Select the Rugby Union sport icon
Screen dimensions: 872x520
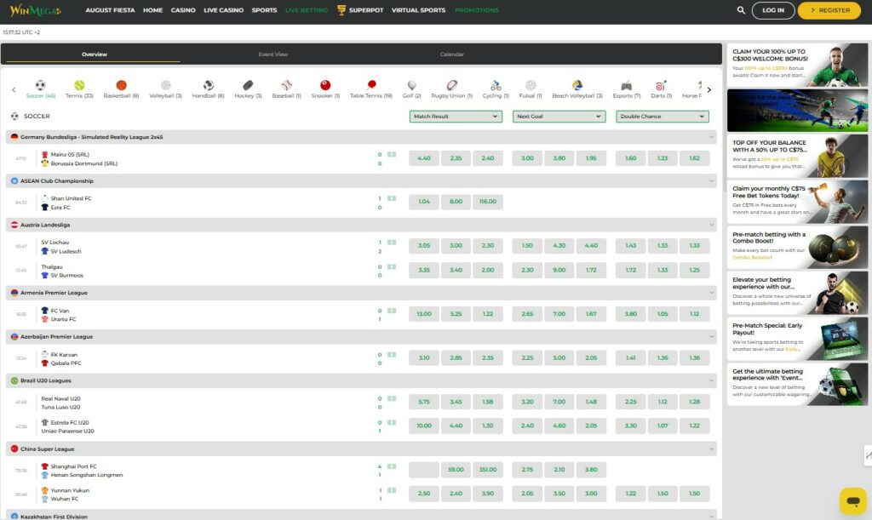(x=451, y=85)
